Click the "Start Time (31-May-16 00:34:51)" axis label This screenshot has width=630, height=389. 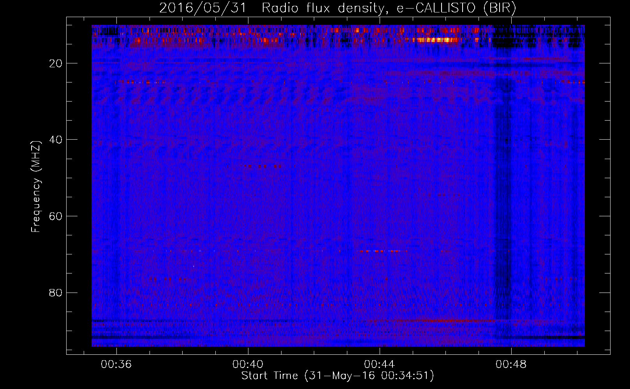338,376
